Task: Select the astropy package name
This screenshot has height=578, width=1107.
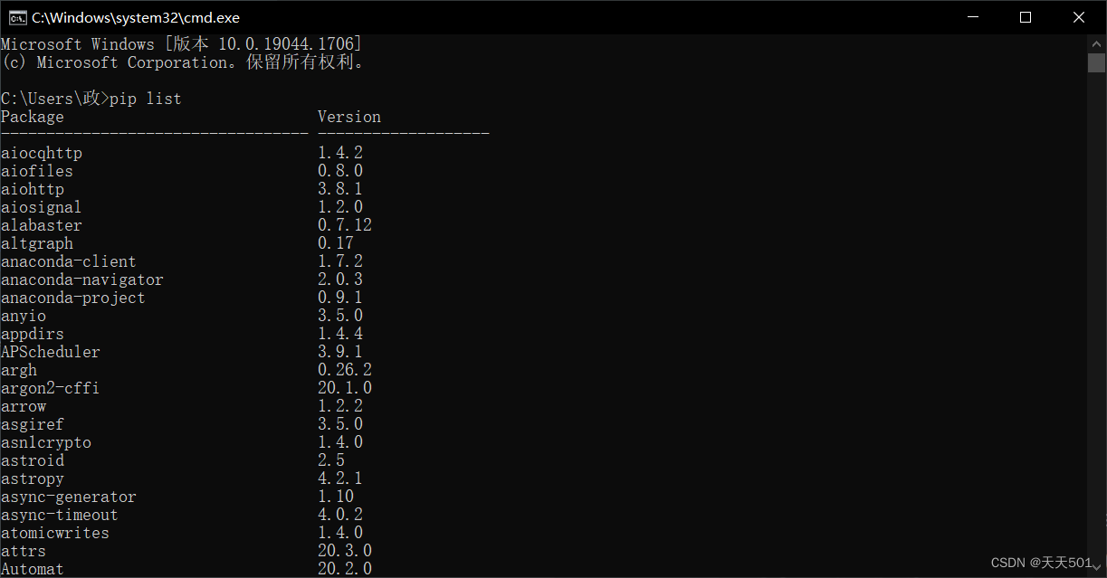Action: pyautogui.click(x=33, y=479)
